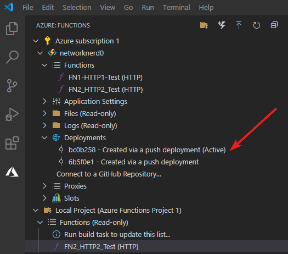288x254 pixels.
Task: Click the Local Project folder icon
Action: [48, 210]
